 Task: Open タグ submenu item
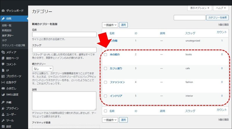click(x=4, y=40)
